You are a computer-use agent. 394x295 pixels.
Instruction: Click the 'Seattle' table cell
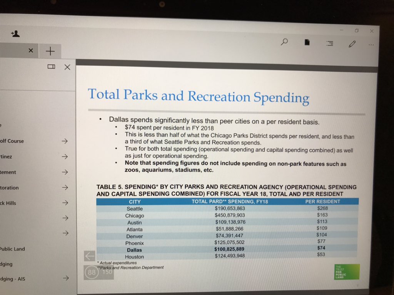[x=135, y=209]
